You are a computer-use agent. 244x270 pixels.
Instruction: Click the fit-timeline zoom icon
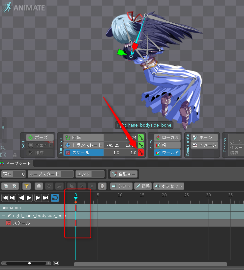(x=56, y=263)
